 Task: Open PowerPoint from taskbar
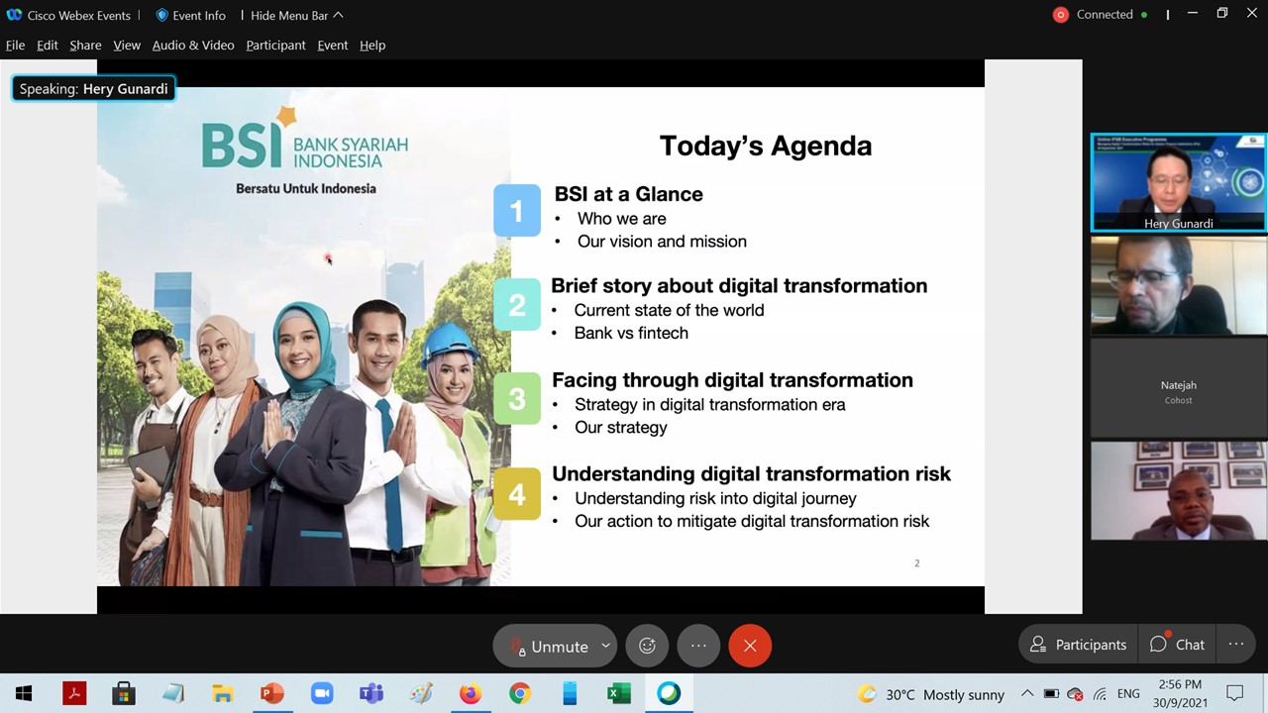[272, 694]
